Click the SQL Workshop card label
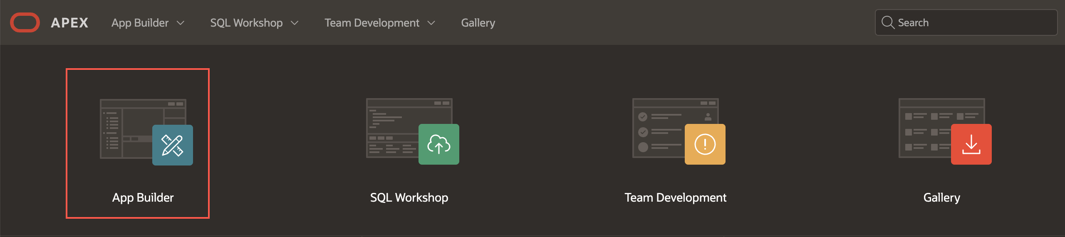Viewport: 1065px width, 237px height. click(x=409, y=197)
